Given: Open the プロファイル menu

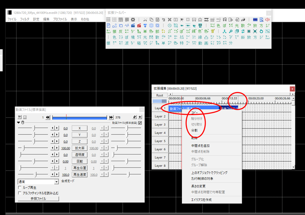Looking at the screenshot, I should pos(60,19).
